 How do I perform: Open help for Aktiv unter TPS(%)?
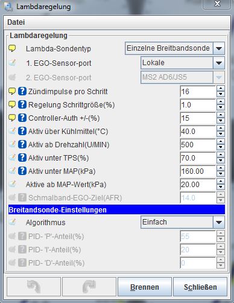pos(22,158)
